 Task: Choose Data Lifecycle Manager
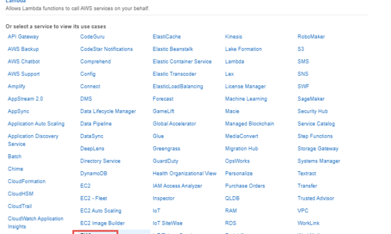[x=108, y=111]
